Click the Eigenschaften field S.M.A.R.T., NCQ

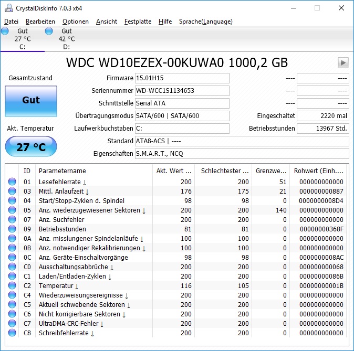coord(242,154)
